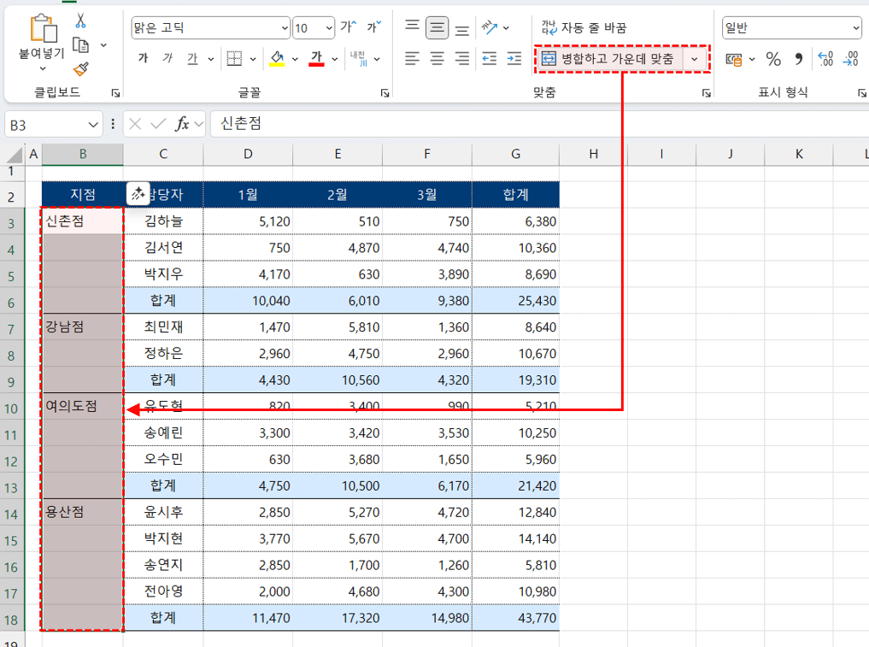Click the Increase Decimal icon

[x=825, y=59]
